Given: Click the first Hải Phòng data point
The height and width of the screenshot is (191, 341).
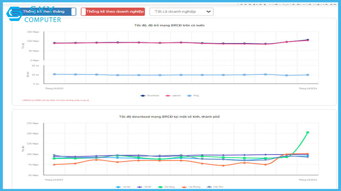Looking at the screenshot, I should point(54,164).
